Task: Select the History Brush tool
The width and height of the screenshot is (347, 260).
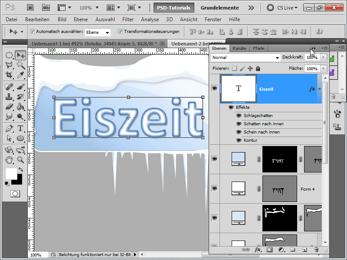Action: click(x=20, y=97)
